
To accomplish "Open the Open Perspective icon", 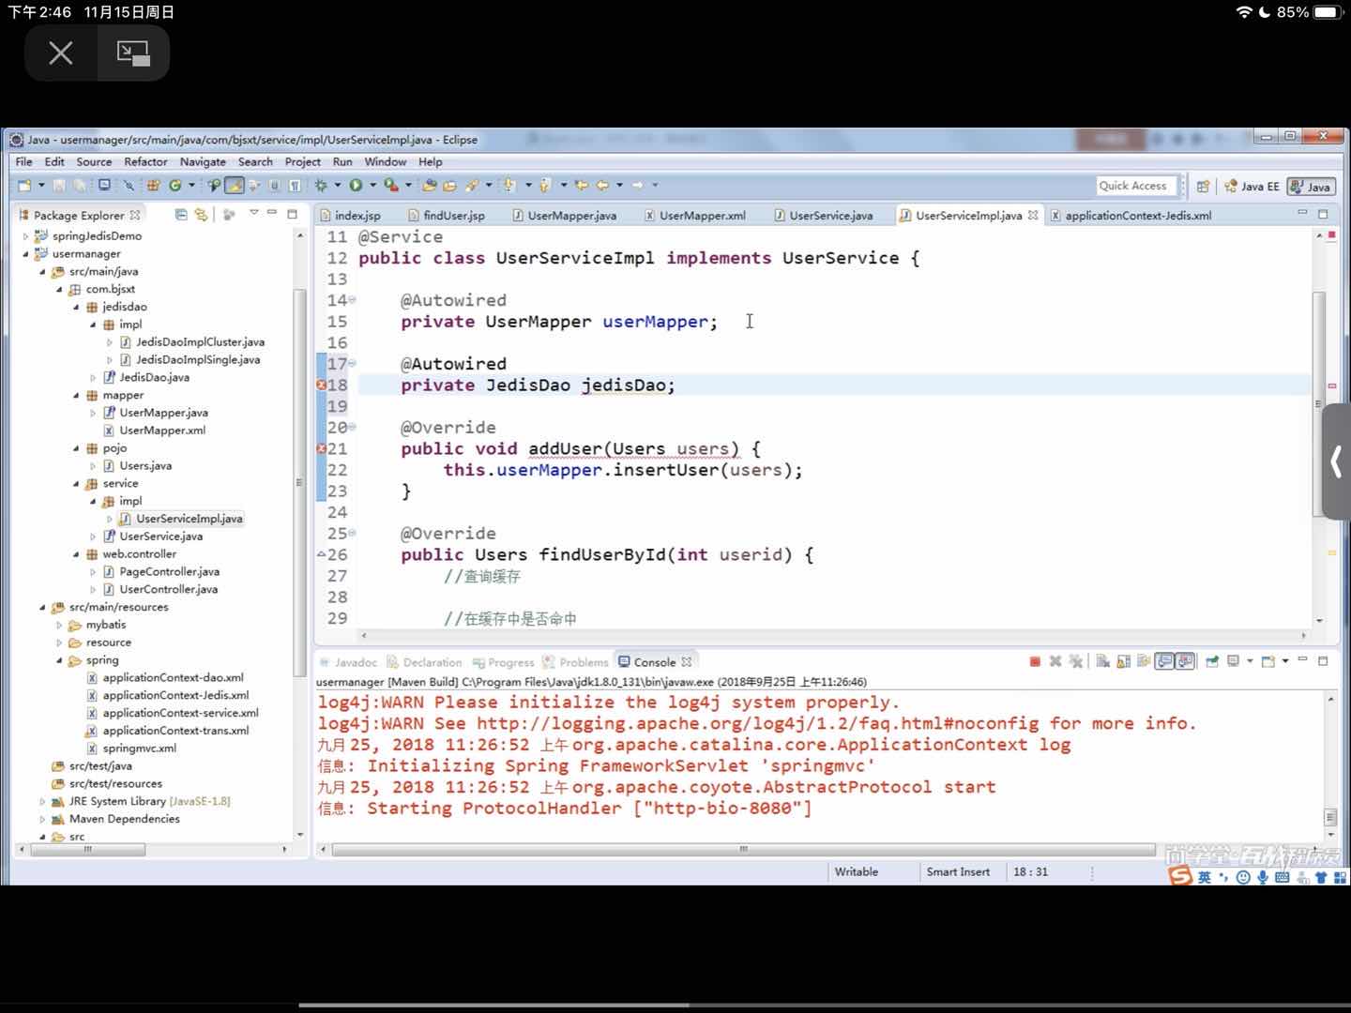I will 1203,186.
